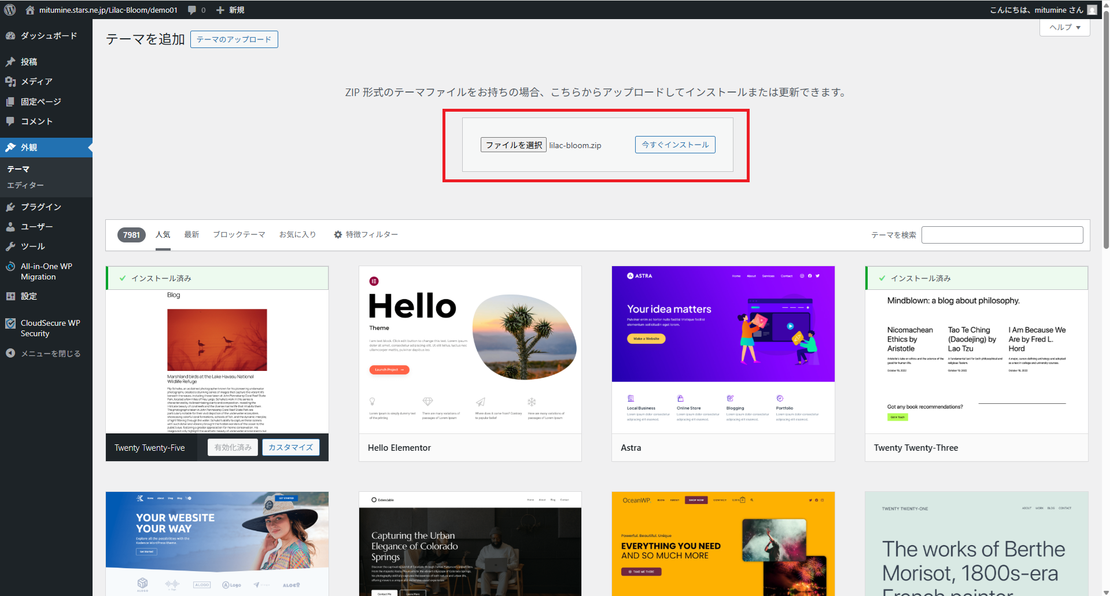Collapse the sidebar with メニューを閉じる
The width and height of the screenshot is (1110, 596).
click(43, 354)
